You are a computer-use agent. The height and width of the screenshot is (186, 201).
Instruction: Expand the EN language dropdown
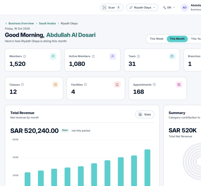click(x=169, y=8)
